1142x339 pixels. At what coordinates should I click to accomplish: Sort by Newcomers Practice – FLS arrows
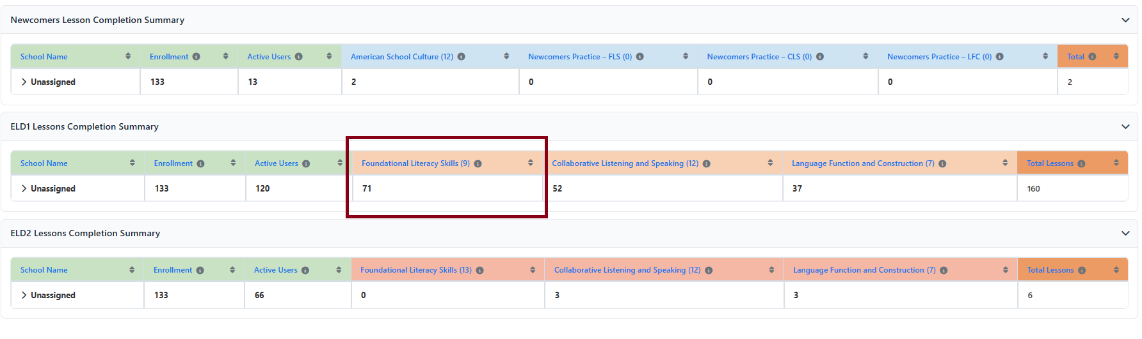click(x=686, y=56)
